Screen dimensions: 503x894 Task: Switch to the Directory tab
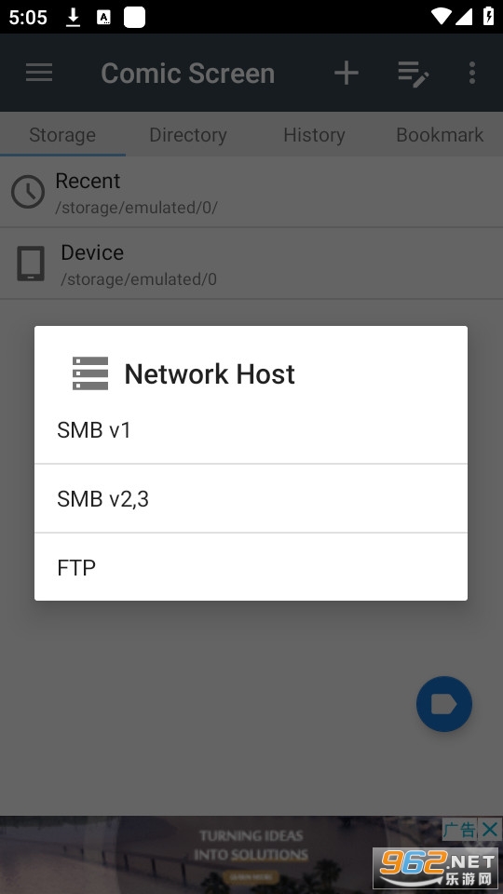pyautogui.click(x=188, y=134)
